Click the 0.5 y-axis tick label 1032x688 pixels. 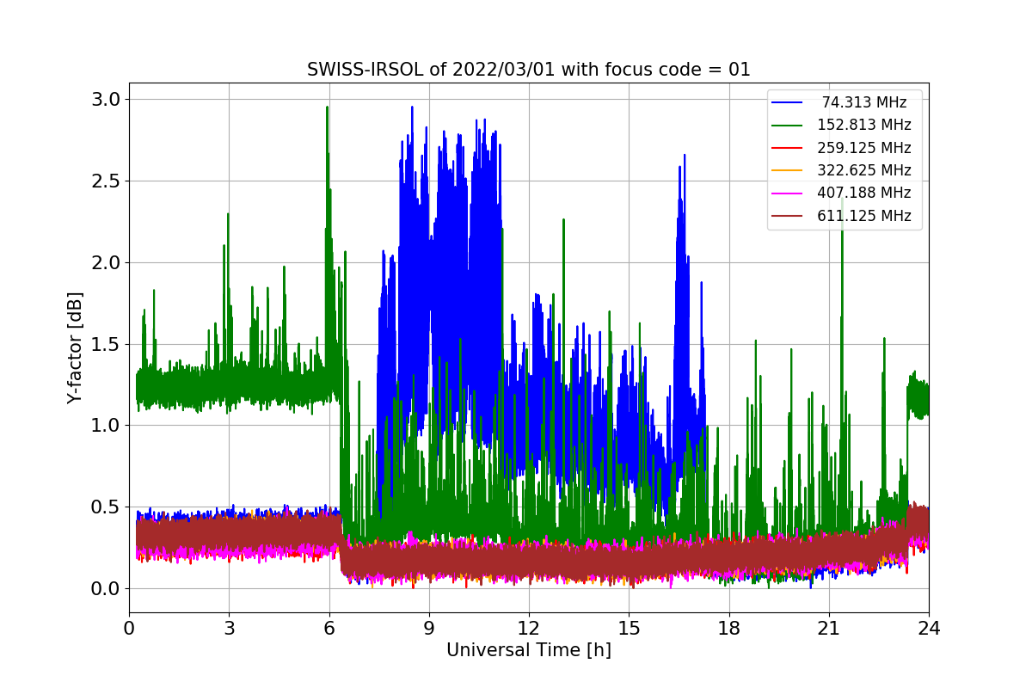105,507
